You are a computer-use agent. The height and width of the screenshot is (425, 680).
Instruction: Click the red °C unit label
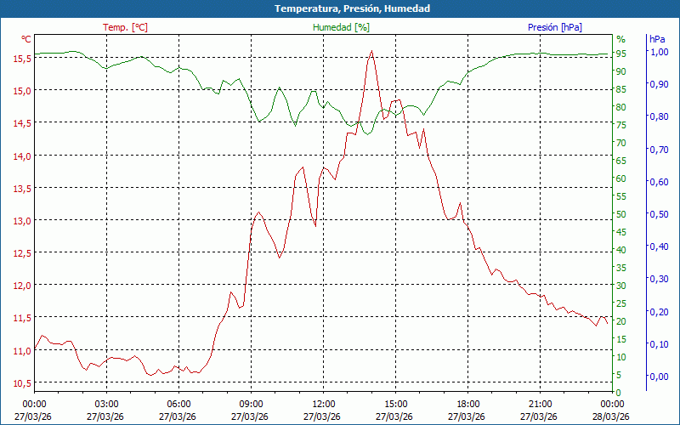click(x=26, y=39)
